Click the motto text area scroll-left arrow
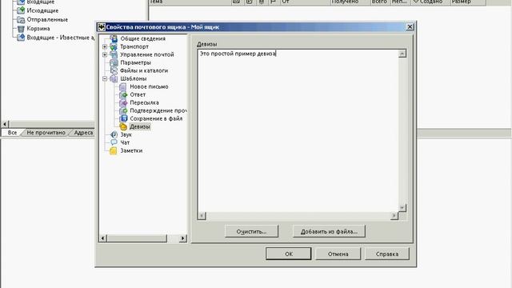The height and width of the screenshot is (288, 512). coord(202,216)
